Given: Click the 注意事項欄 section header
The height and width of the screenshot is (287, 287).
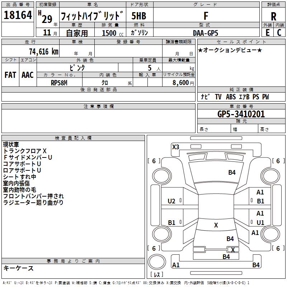Looking at the screenshot, I should coord(99,107).
